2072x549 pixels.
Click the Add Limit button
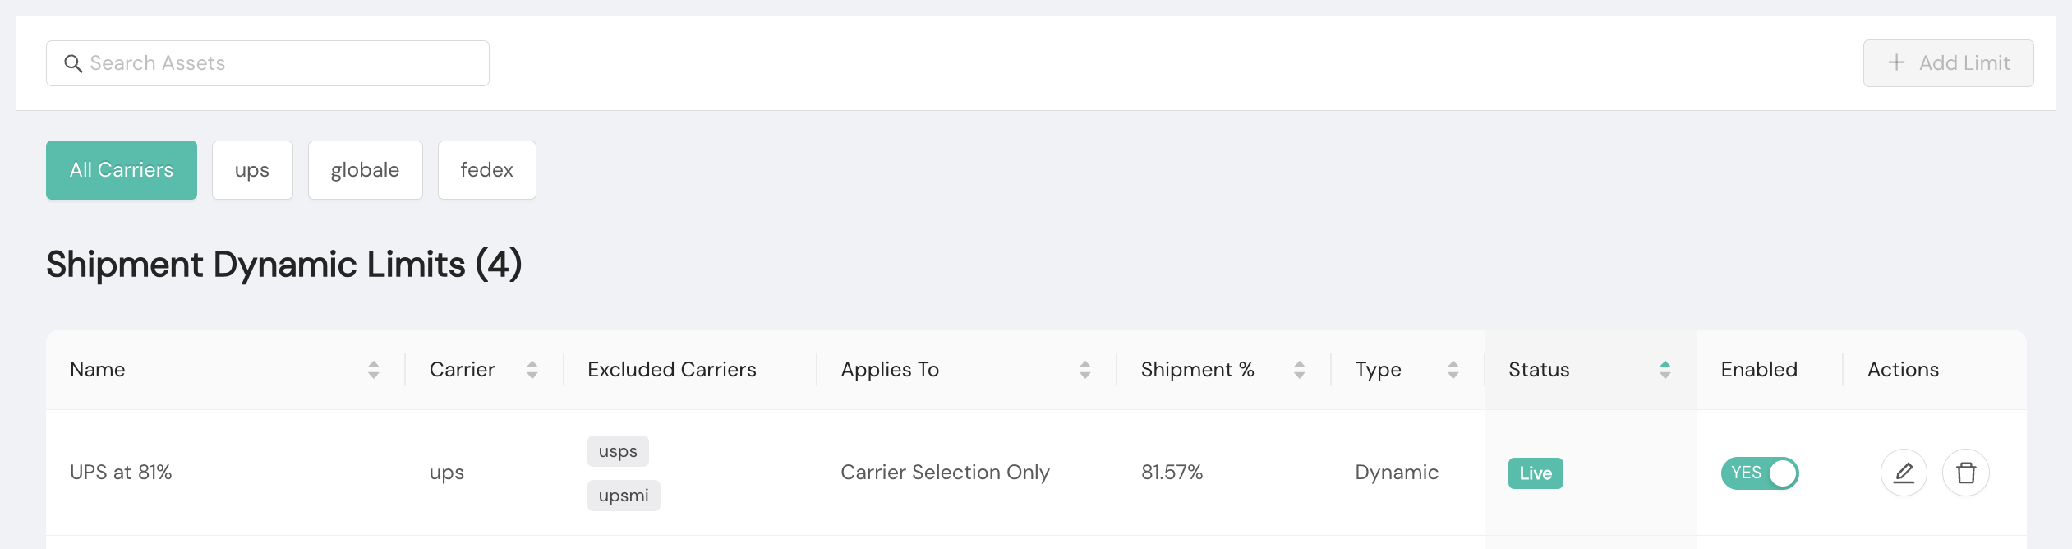1948,63
